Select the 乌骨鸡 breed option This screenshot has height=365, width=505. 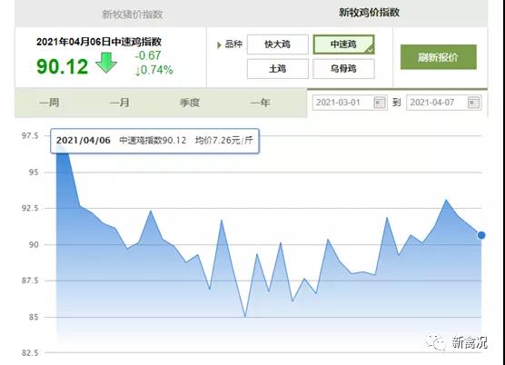[x=343, y=69]
